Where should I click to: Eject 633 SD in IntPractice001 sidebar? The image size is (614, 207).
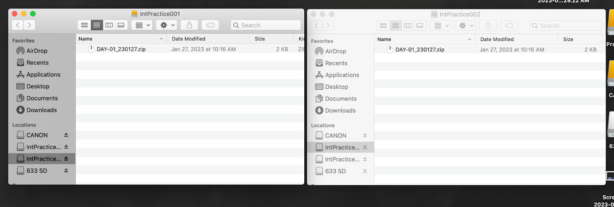pos(66,170)
